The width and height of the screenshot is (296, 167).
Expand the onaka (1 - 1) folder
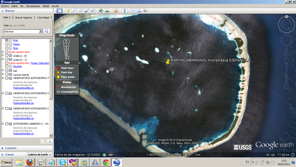[x=3, y=59]
